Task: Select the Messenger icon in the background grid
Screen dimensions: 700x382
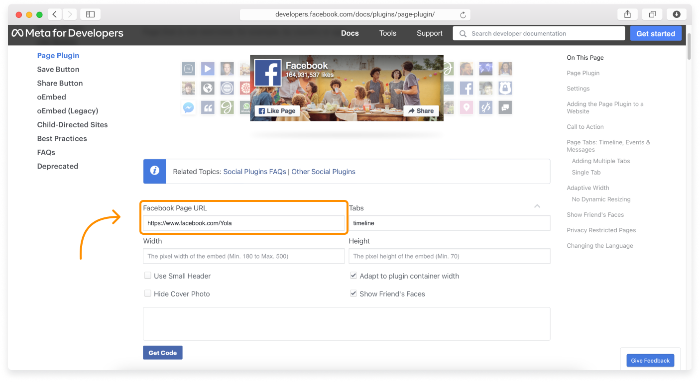Action: point(188,107)
